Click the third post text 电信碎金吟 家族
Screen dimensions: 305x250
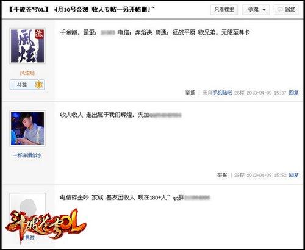[x=135, y=198]
